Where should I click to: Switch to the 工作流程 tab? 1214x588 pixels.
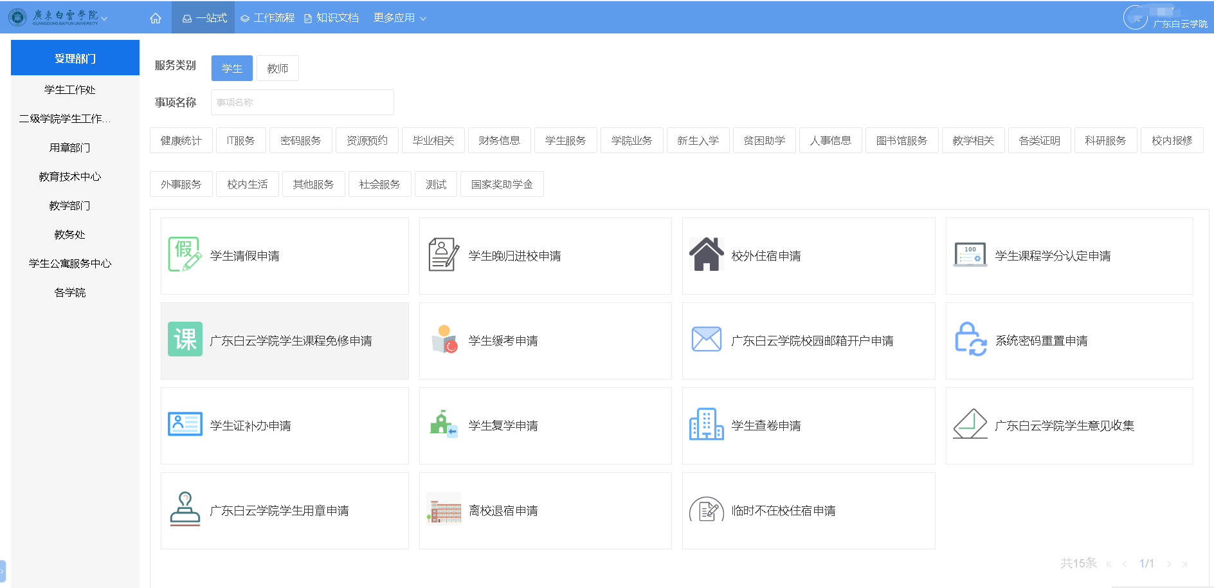(267, 18)
